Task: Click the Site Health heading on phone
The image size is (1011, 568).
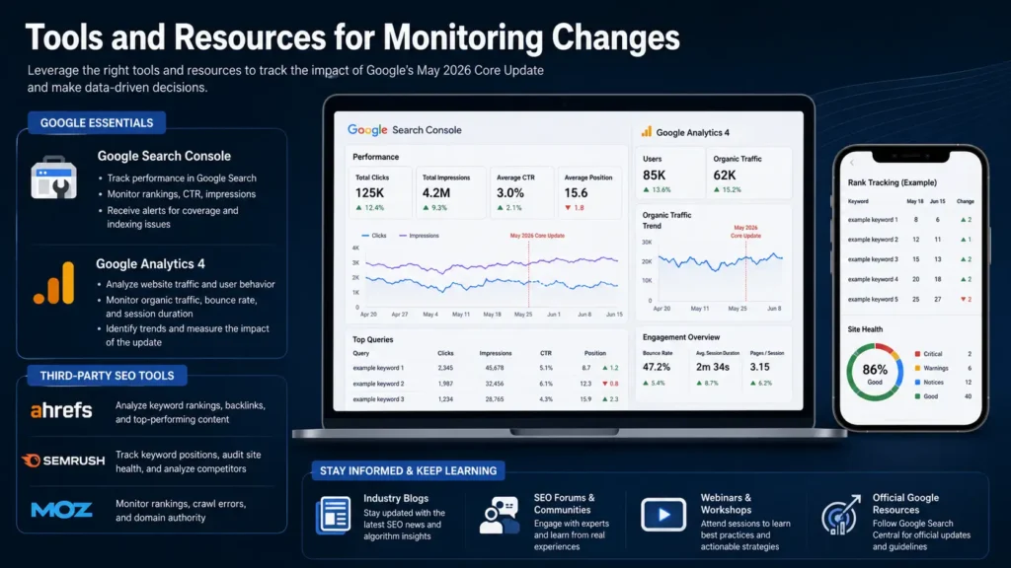Action: click(x=865, y=329)
